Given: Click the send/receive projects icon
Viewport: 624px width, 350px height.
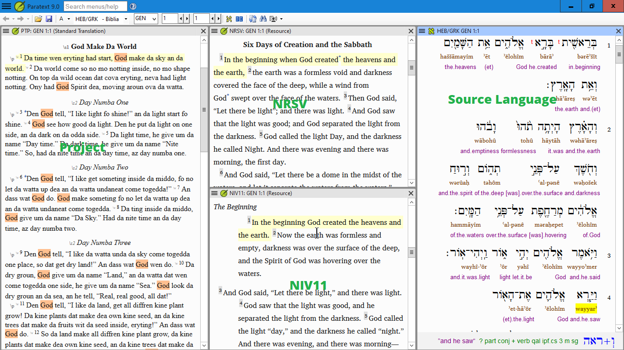Looking at the screenshot, I should [253, 19].
